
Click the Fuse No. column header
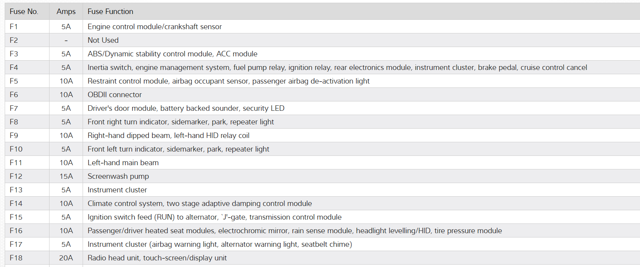tap(24, 12)
